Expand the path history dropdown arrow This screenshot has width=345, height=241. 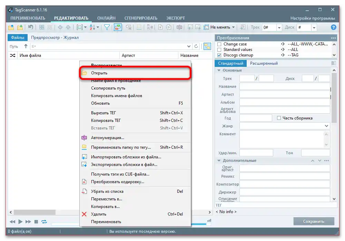pyautogui.click(x=189, y=46)
